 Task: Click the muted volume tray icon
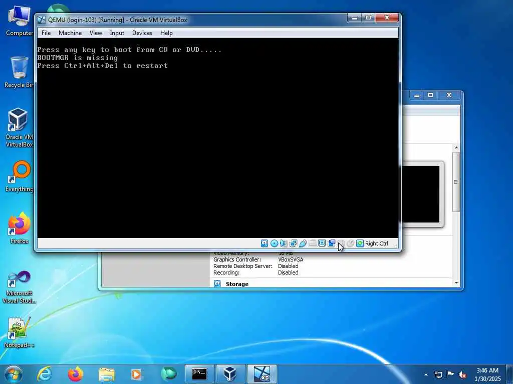pyautogui.click(x=462, y=374)
